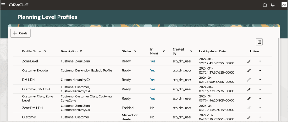The width and height of the screenshot is (288, 122).
Task: Open In Plans Yes link for Customer Exclude
Action: pos(153,71)
